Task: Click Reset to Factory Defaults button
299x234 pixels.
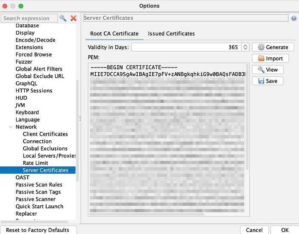Action: point(38,230)
